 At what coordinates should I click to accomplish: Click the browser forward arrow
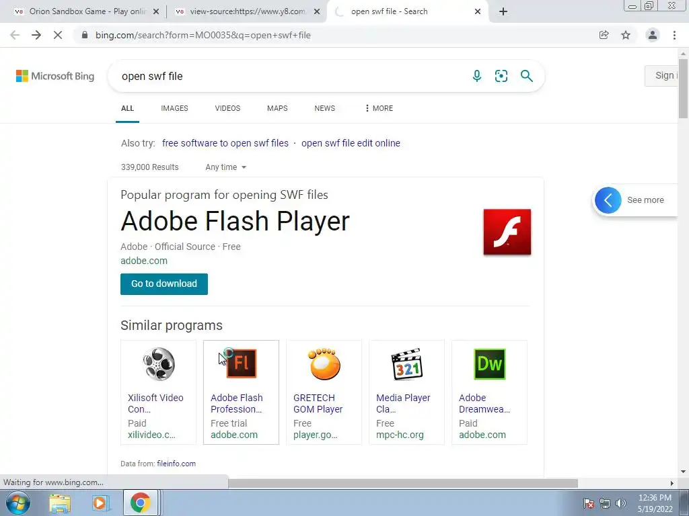[36, 35]
